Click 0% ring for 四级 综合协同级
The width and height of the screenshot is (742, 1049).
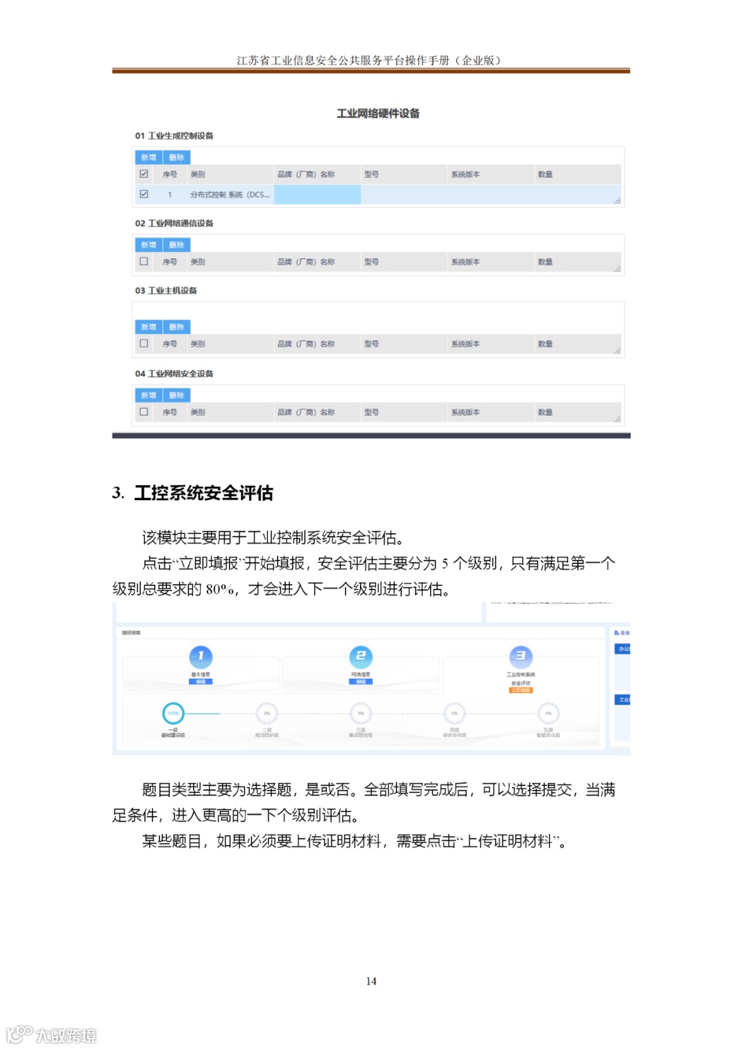click(454, 713)
